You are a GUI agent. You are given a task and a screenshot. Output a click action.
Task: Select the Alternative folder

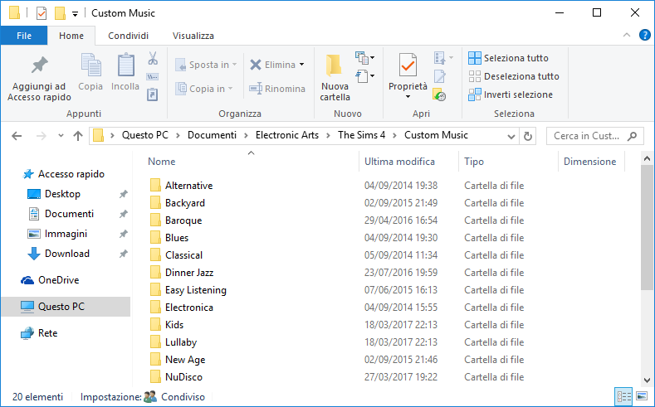click(188, 186)
